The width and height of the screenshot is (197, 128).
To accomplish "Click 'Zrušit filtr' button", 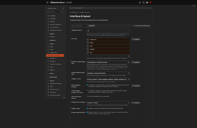I will 92,26.
